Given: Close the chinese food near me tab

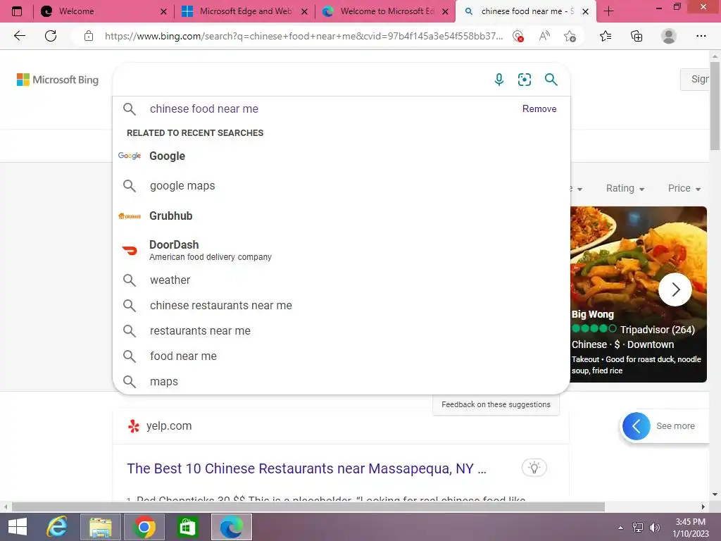Looking at the screenshot, I should point(585,11).
